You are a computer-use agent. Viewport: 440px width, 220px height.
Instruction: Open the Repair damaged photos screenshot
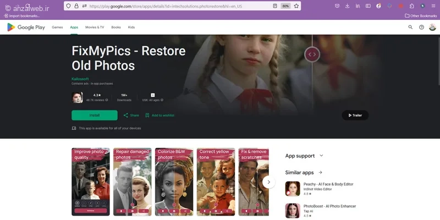[x=133, y=182]
